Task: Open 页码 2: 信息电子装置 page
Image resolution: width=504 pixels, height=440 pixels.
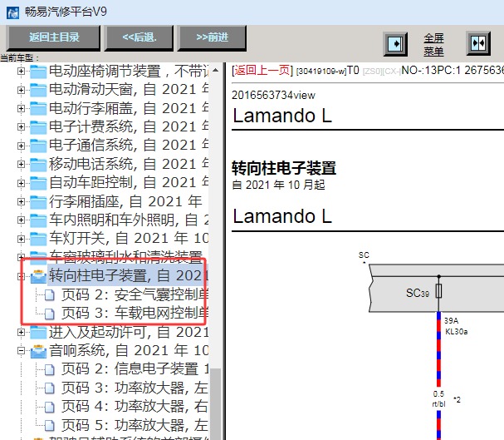Action: click(x=135, y=369)
